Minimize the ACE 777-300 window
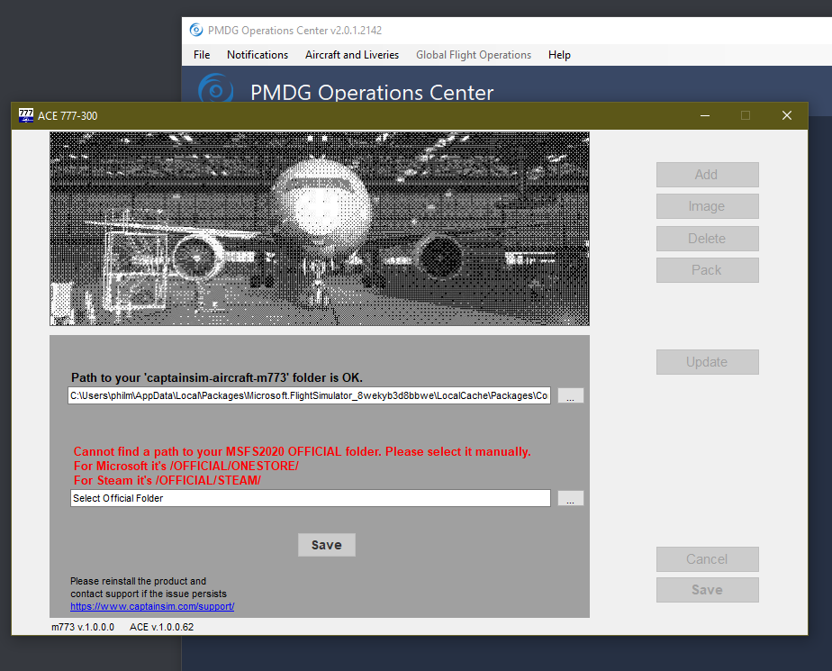The image size is (832, 671). coord(705,115)
